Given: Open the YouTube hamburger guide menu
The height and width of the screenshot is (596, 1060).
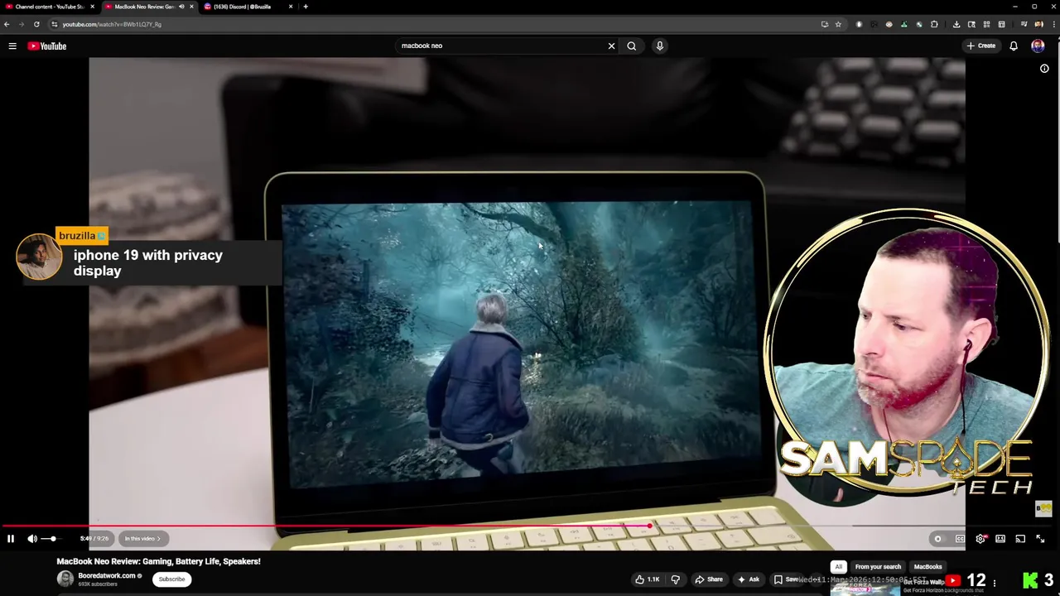Looking at the screenshot, I should (12, 46).
